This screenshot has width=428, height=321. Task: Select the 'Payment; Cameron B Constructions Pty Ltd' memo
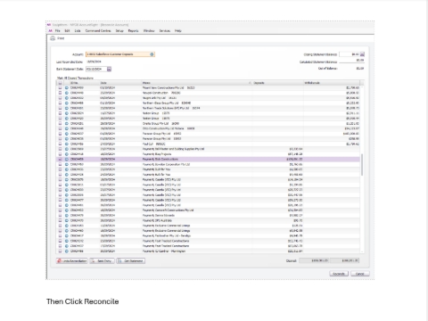[169, 210]
